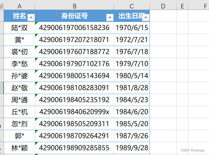Select the cell containing 赵*敬
The width and height of the screenshot is (209, 155).
20,88
